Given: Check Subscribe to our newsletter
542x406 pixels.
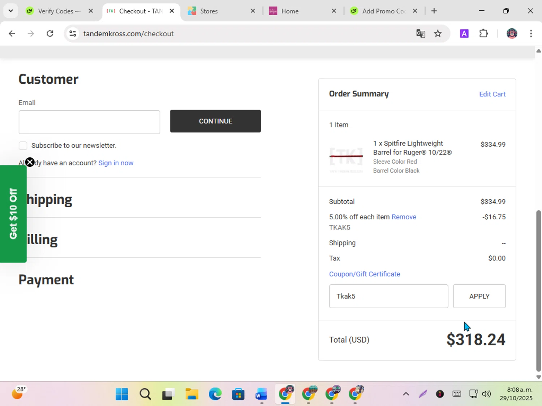Looking at the screenshot, I should point(23,145).
